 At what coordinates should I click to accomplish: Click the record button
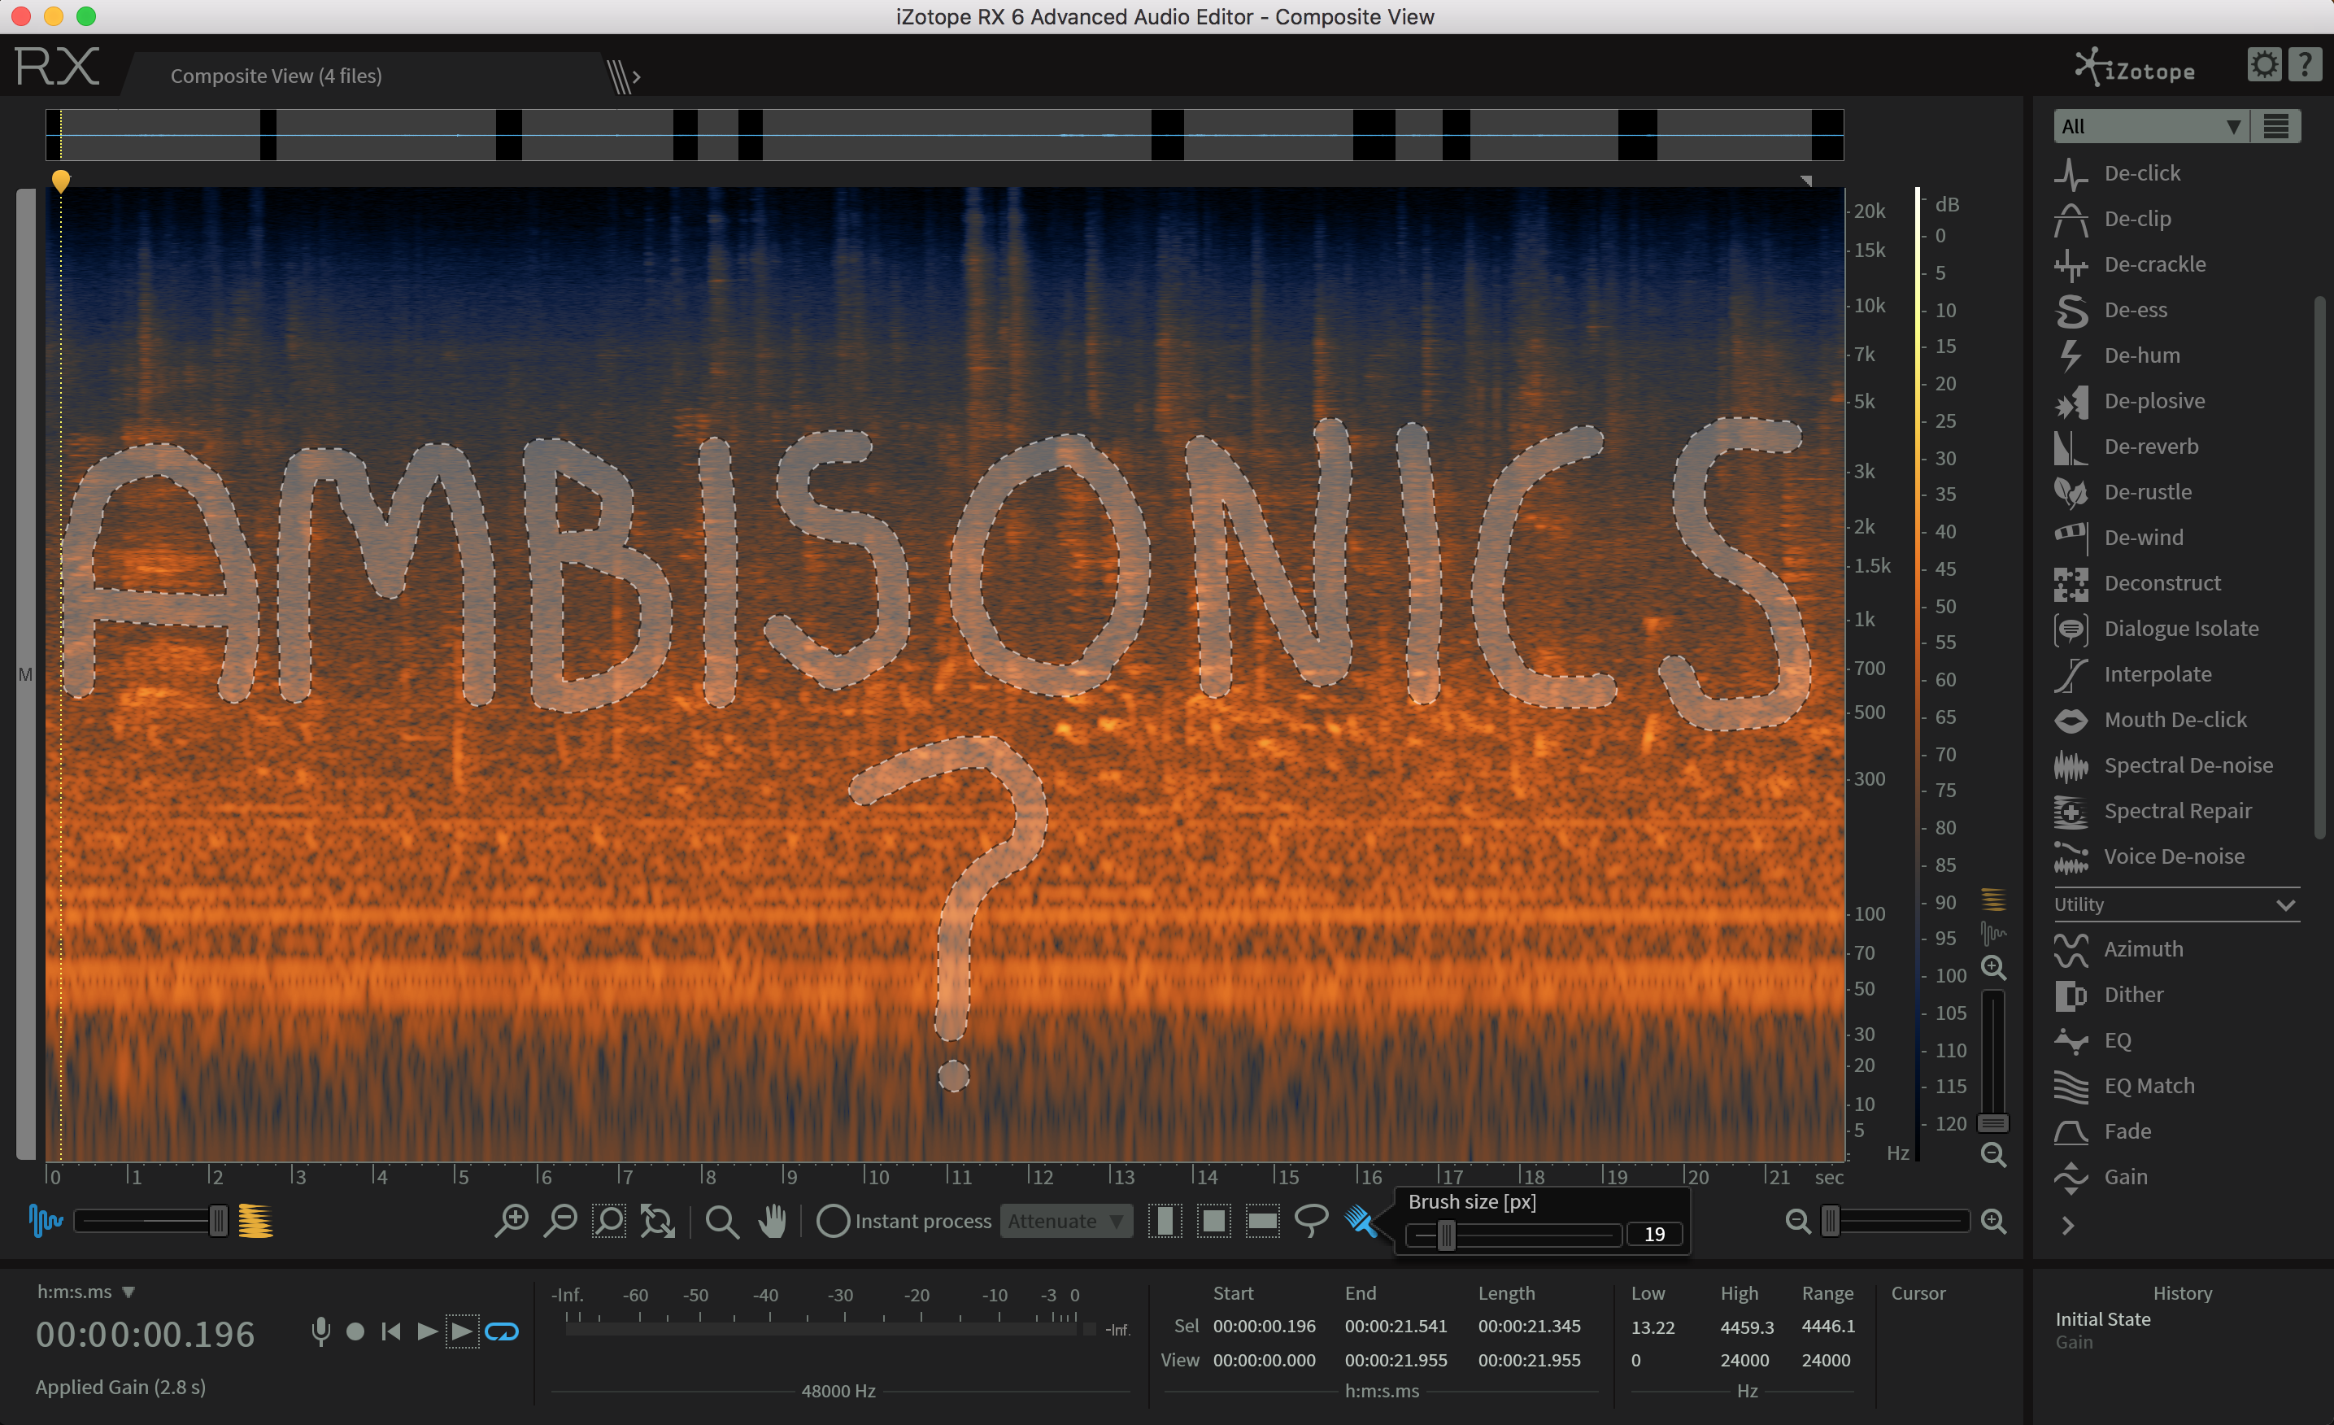355,1332
